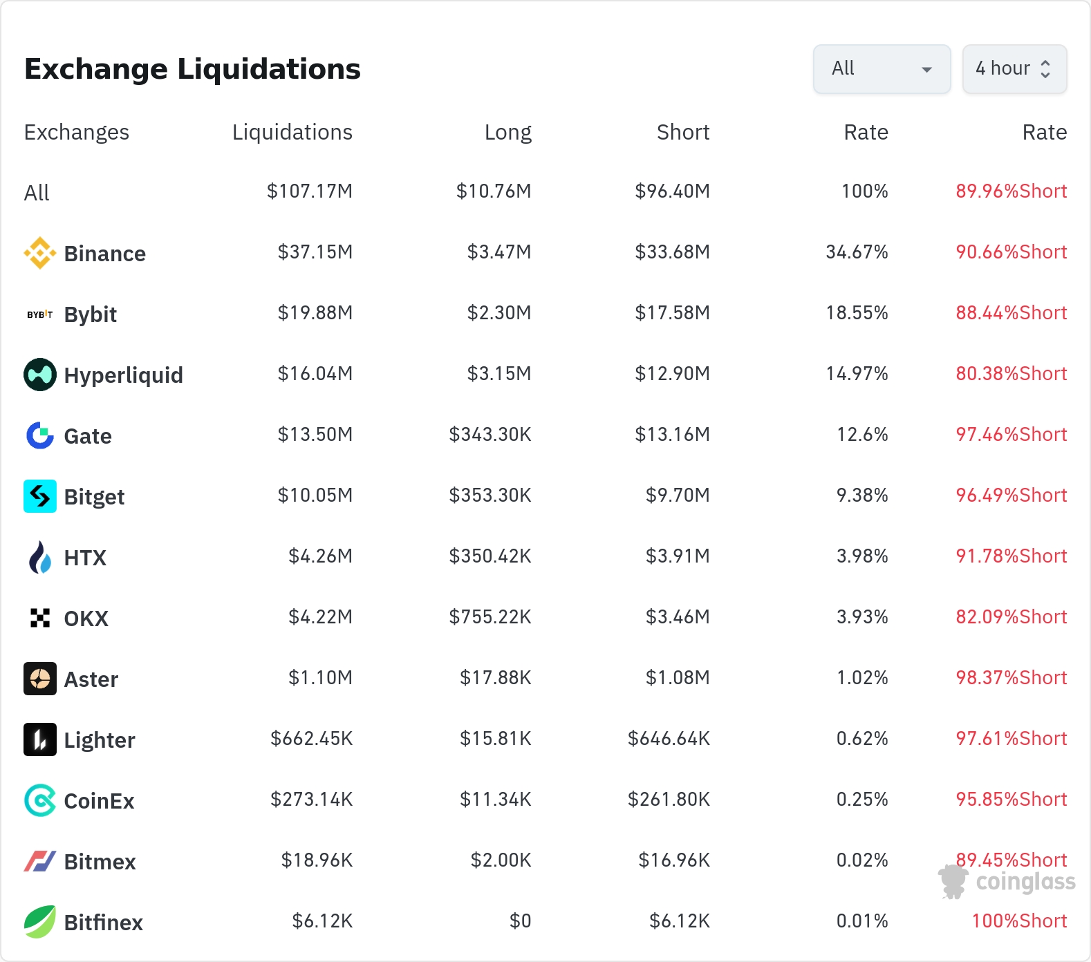Click the Bitmex logo icon
The width and height of the screenshot is (1091, 962).
[40, 861]
